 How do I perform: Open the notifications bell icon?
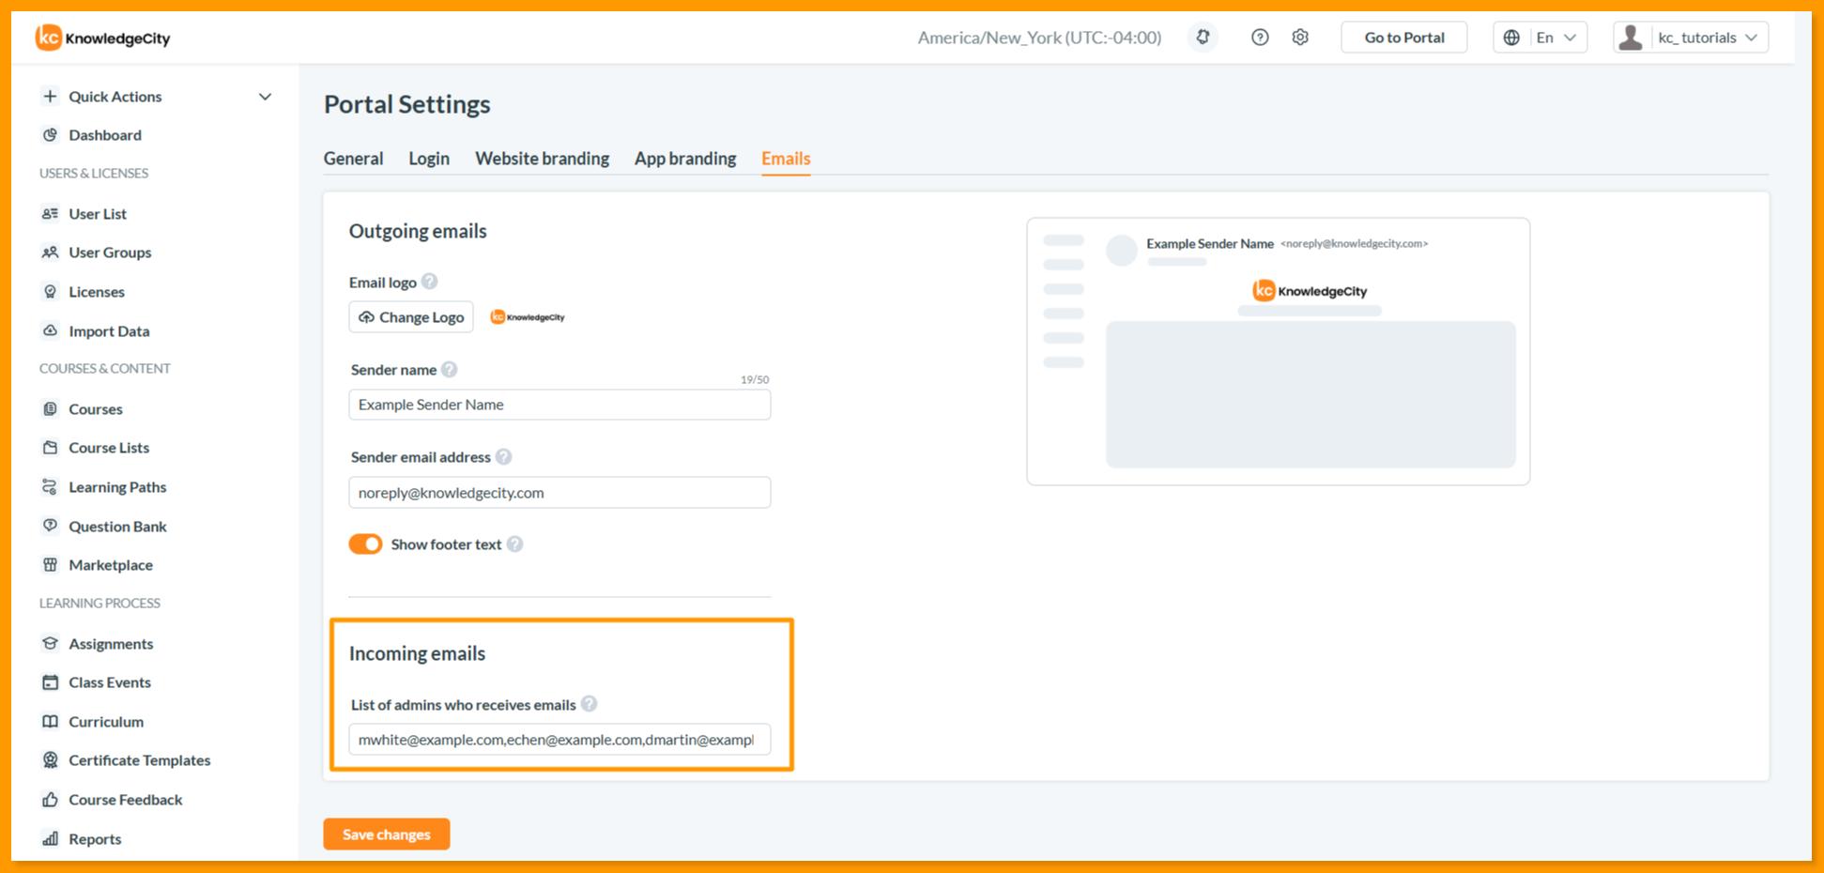(x=1203, y=38)
